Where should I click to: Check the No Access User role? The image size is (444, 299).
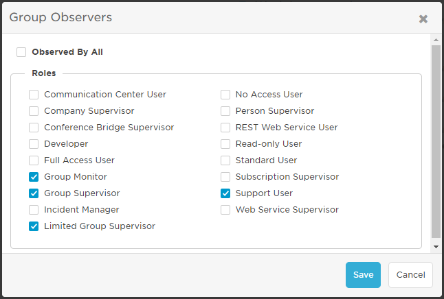point(225,95)
